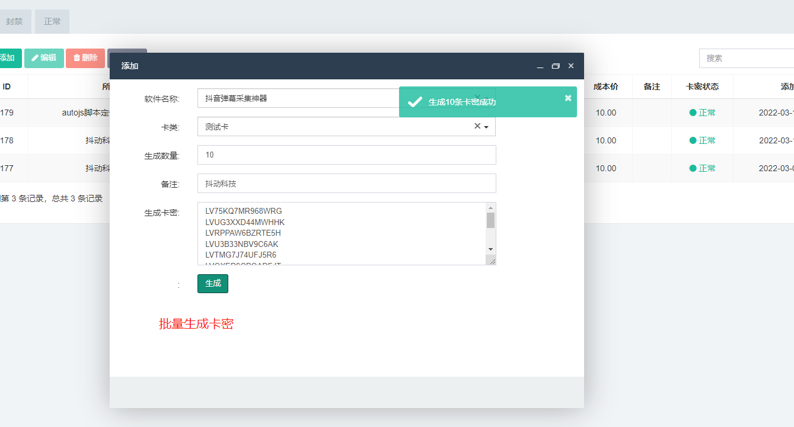This screenshot has height=427, width=794.
Task: Click the green 生成 button
Action: click(x=213, y=284)
